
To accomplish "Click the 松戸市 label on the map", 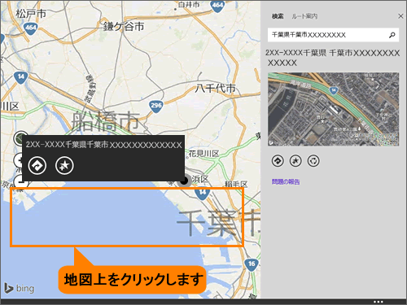I will [31, 13].
